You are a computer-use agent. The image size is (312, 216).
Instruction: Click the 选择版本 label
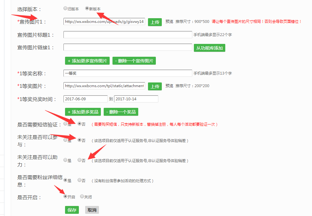(29, 9)
